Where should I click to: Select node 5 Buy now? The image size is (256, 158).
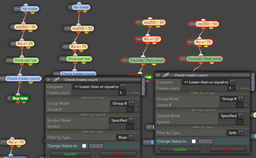pos(18,98)
